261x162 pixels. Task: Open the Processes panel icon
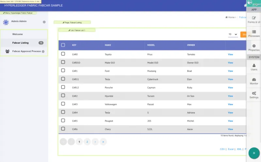(254, 32)
